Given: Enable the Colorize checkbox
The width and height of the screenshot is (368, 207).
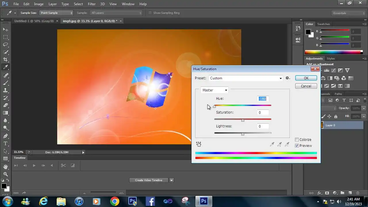Looking at the screenshot, I should 297,140.
